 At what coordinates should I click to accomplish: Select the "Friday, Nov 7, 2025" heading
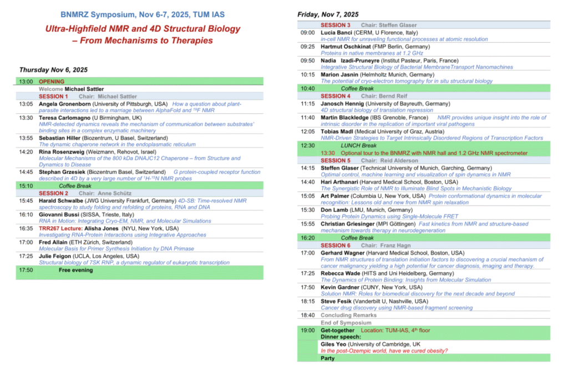(x=328, y=14)
